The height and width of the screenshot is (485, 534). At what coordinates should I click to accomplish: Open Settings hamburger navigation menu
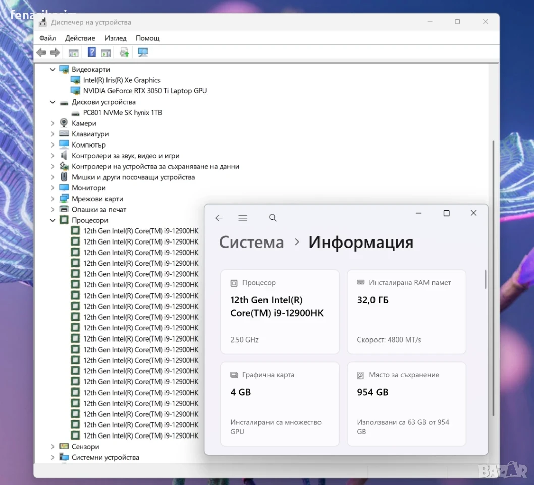243,218
